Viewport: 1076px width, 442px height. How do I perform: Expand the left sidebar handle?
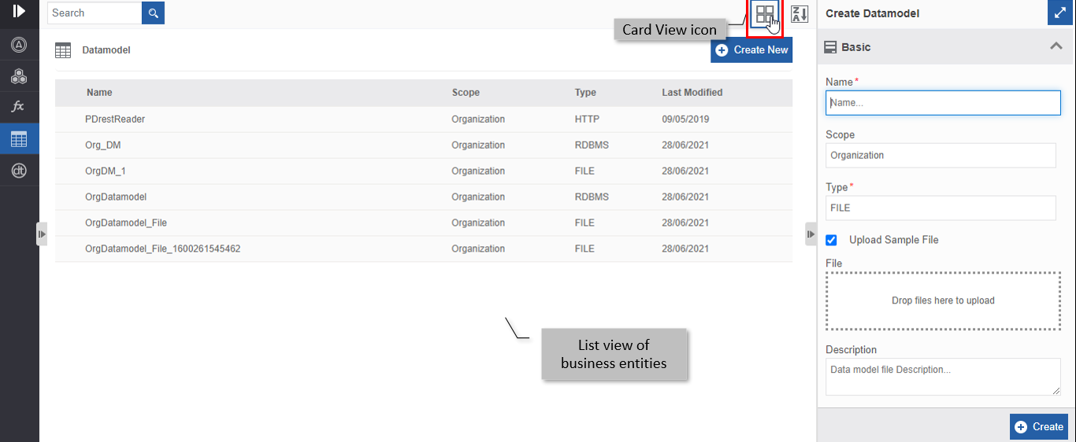click(42, 234)
